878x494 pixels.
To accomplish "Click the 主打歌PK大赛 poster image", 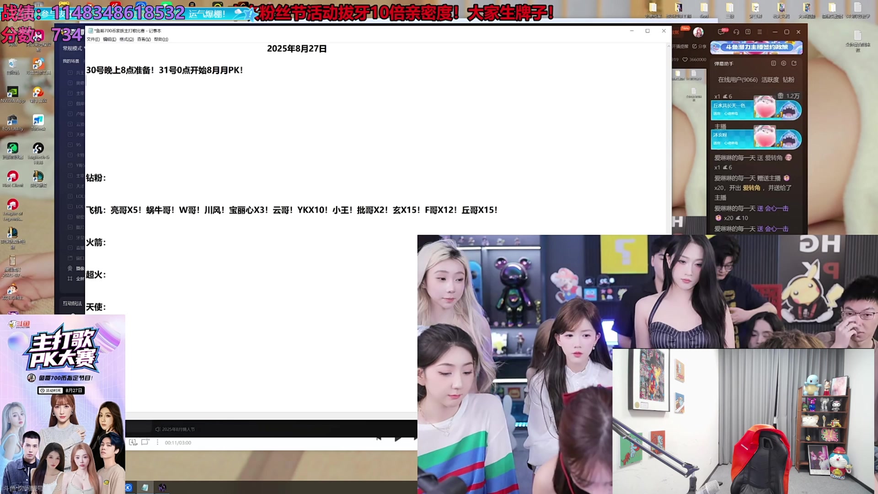I will (63, 404).
